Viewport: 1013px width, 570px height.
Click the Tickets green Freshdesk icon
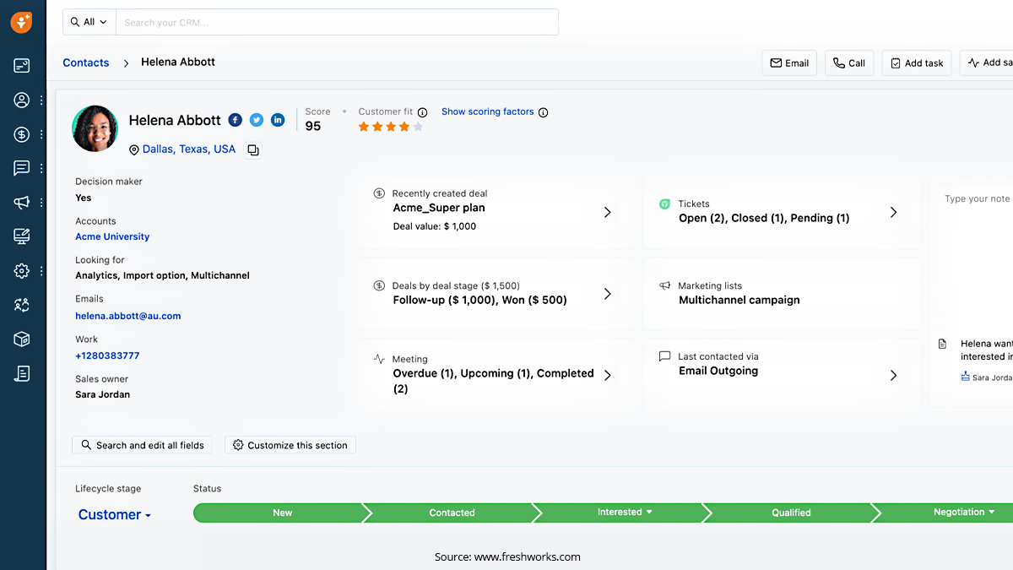664,204
